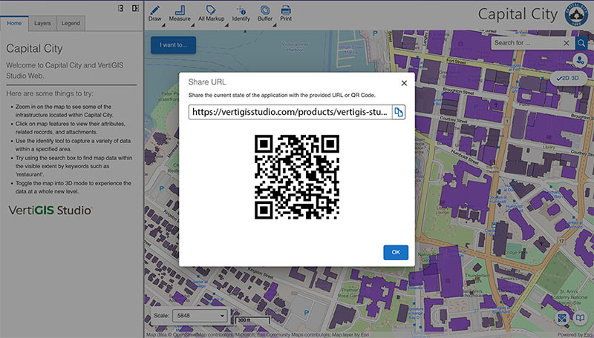Copy the share URL with copy icon

click(x=399, y=112)
